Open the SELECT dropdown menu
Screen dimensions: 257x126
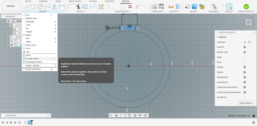pyautogui.click(x=229, y=12)
